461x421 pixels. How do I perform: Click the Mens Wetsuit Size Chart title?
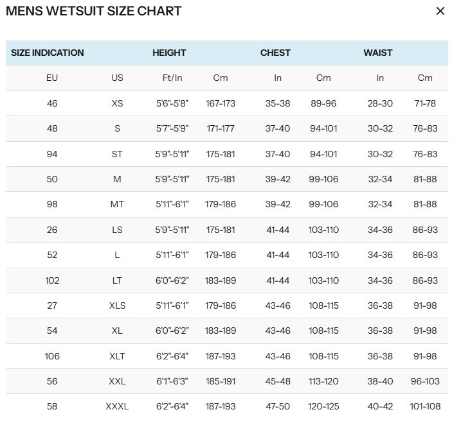(94, 11)
